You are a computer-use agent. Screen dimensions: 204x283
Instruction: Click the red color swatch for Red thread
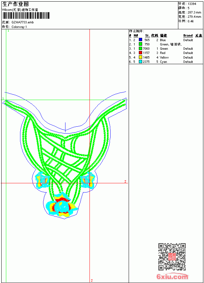point(140,53)
